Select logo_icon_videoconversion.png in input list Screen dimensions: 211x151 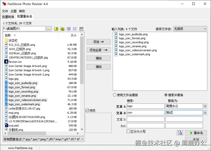click(x=138, y=50)
